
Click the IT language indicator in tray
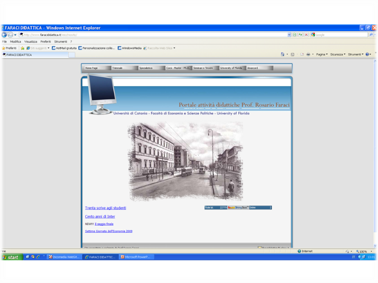354,257
